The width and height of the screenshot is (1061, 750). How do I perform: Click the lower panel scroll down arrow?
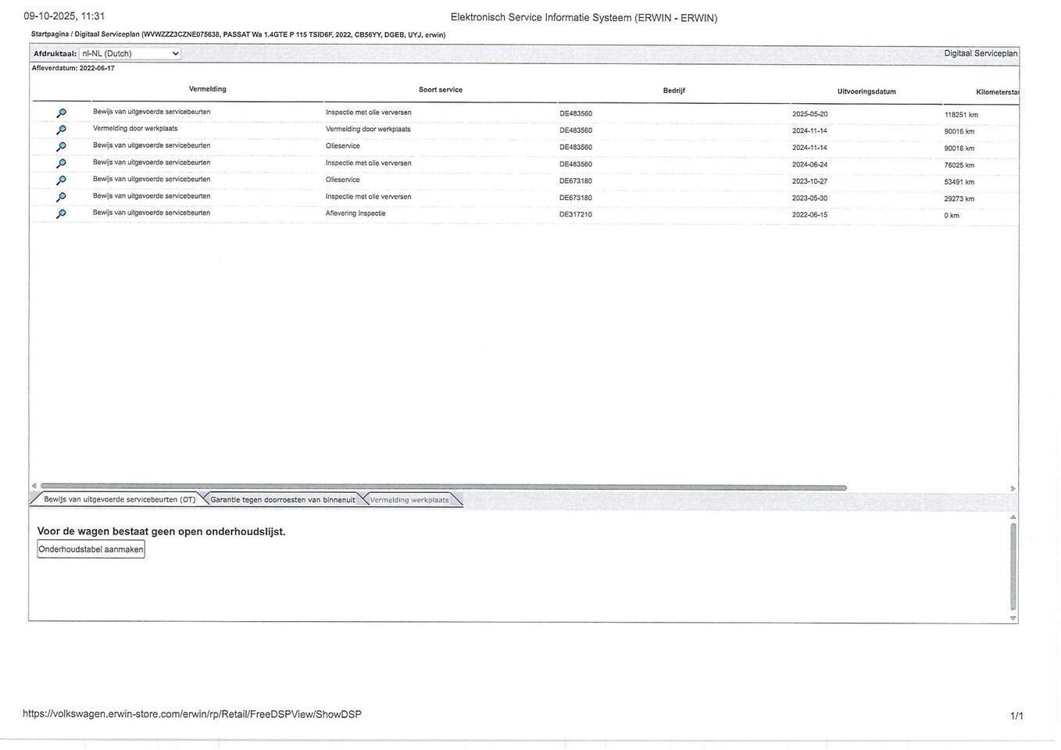click(1013, 618)
